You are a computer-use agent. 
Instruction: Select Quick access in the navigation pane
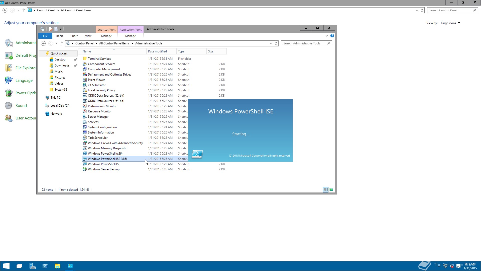[x=59, y=53]
